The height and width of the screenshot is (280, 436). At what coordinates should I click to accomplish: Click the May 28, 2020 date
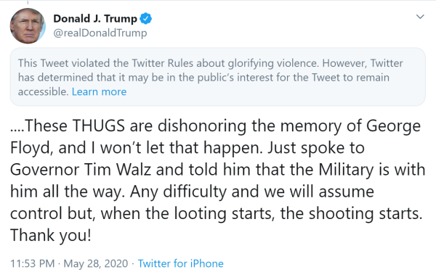point(96,263)
